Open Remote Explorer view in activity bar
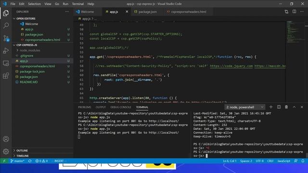308x173 pixels. click(x=6, y=63)
